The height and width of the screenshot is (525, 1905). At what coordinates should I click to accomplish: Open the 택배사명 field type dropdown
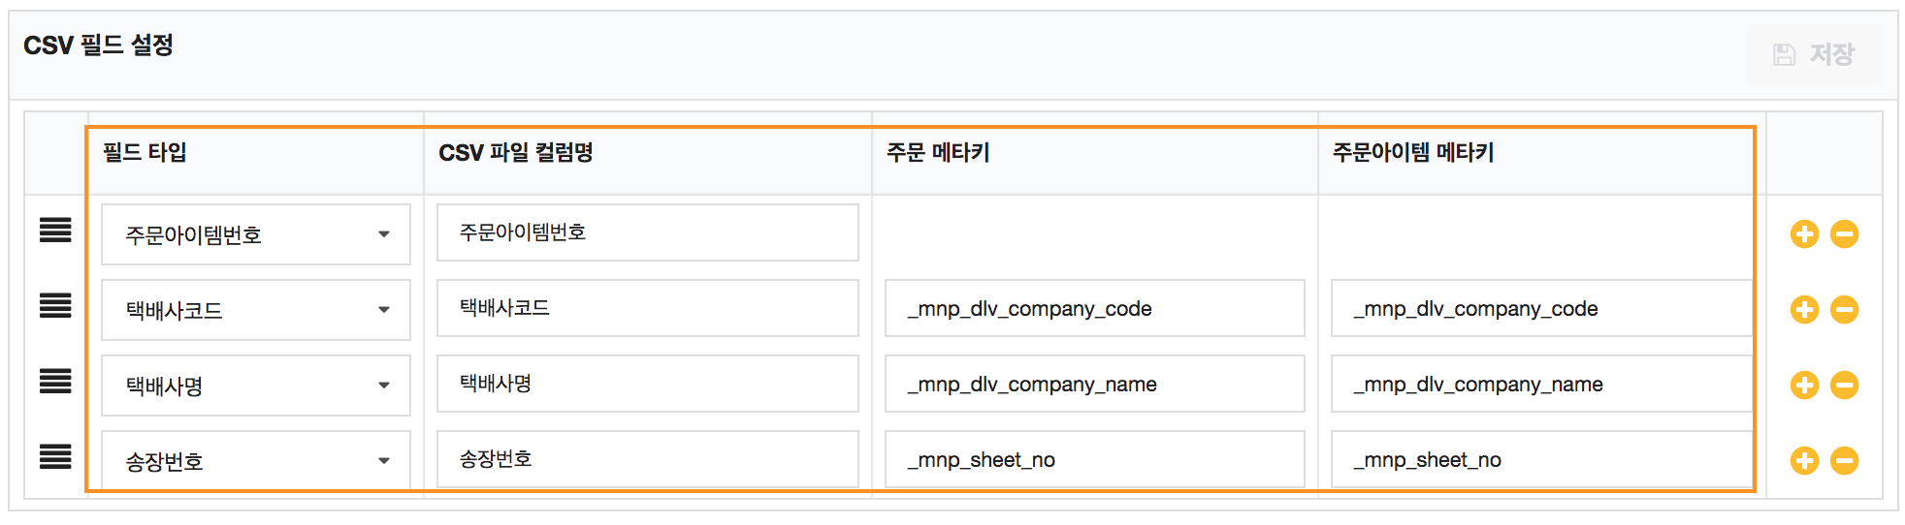[x=256, y=386]
